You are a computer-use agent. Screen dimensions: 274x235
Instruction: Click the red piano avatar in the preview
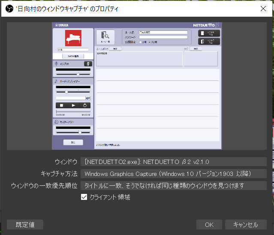click(x=73, y=38)
